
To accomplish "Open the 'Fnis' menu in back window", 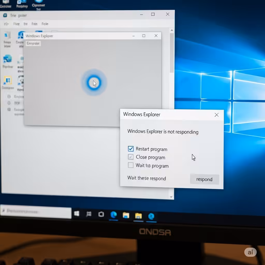I will (x=34, y=24).
